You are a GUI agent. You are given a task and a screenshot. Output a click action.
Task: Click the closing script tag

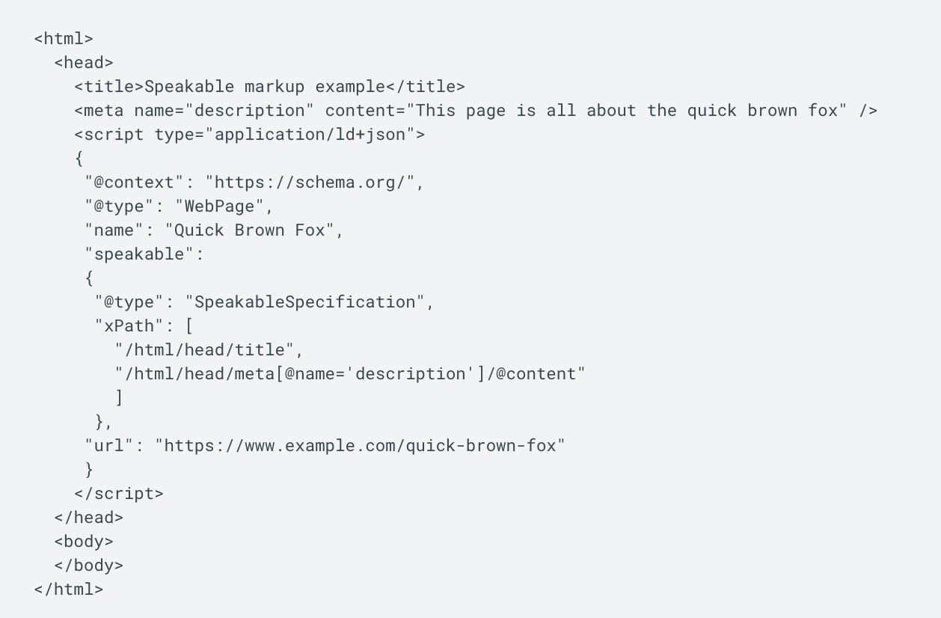(119, 494)
